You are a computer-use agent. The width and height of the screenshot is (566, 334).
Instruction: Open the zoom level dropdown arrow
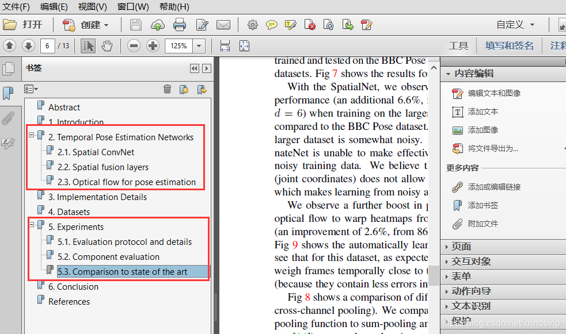(x=199, y=46)
